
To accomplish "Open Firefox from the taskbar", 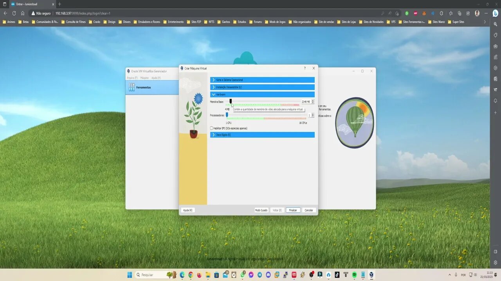I will (x=199, y=275).
